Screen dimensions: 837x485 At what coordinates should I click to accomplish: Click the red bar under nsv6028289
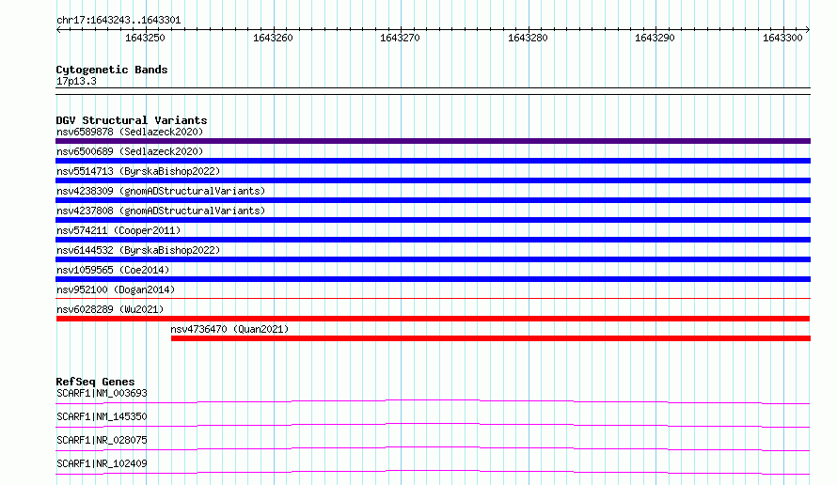(433, 319)
